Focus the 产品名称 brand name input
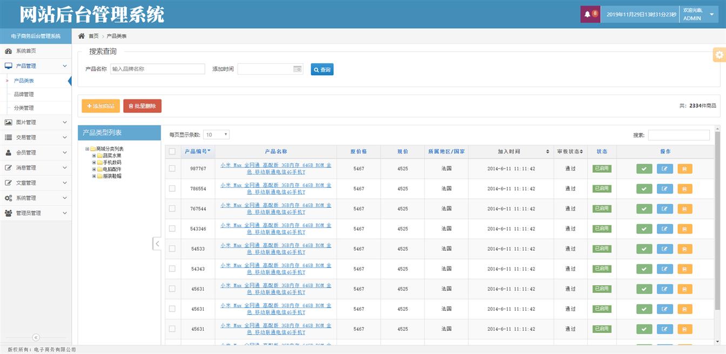The image size is (726, 354). tap(158, 69)
